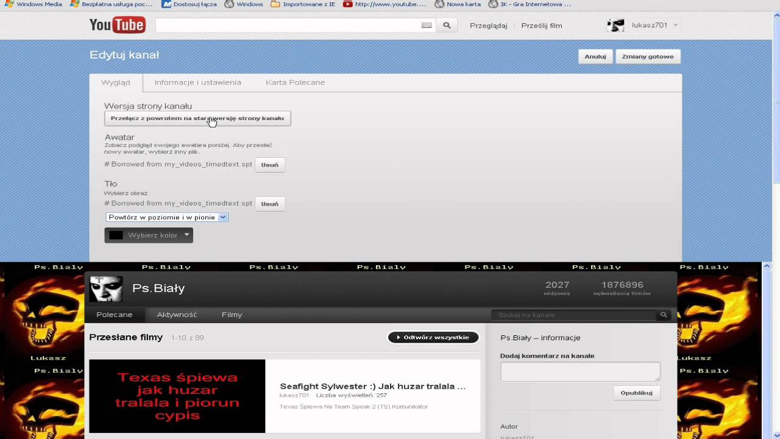
Task: Open the Nowa karta bookmark
Action: pyautogui.click(x=458, y=4)
